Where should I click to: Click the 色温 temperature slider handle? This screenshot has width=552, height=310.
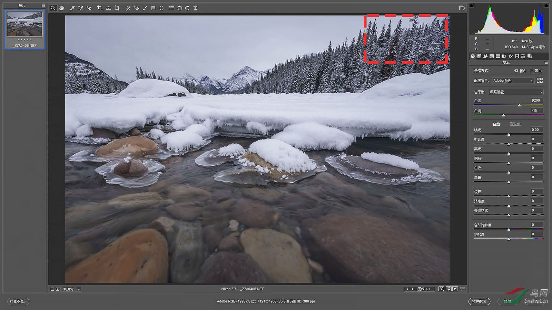(519, 105)
